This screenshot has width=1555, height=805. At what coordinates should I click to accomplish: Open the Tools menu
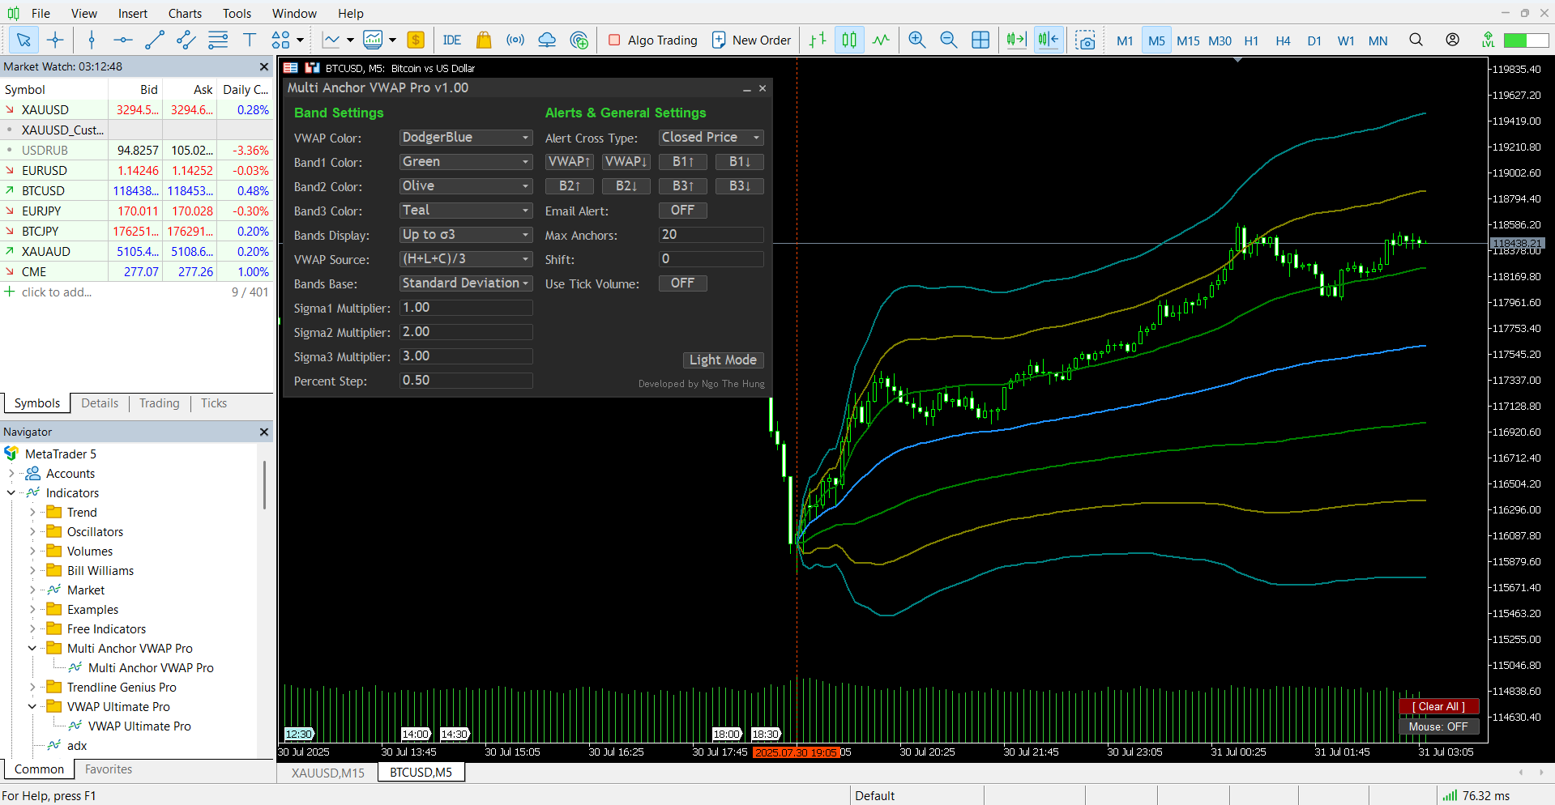click(237, 13)
